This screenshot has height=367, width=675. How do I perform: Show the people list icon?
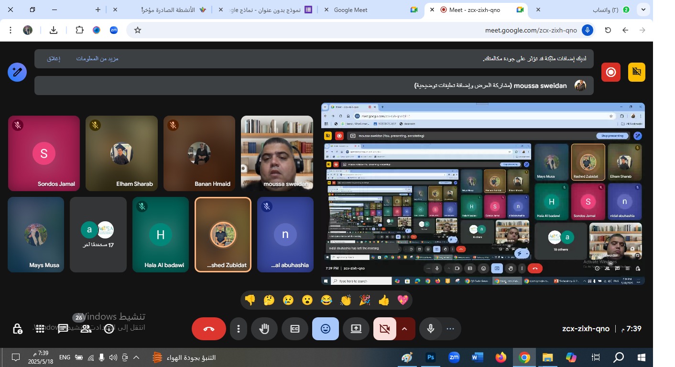[x=86, y=329]
